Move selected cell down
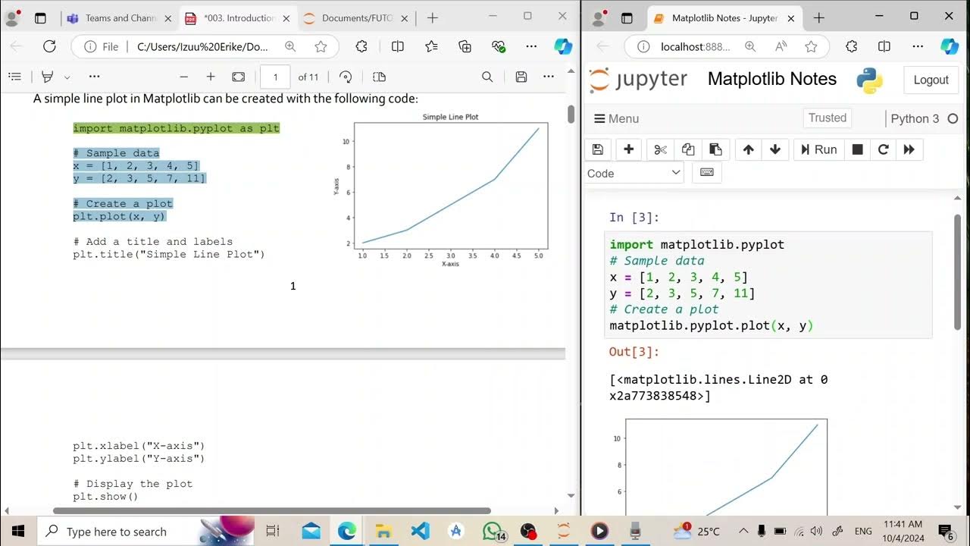This screenshot has width=970, height=546. [x=775, y=149]
